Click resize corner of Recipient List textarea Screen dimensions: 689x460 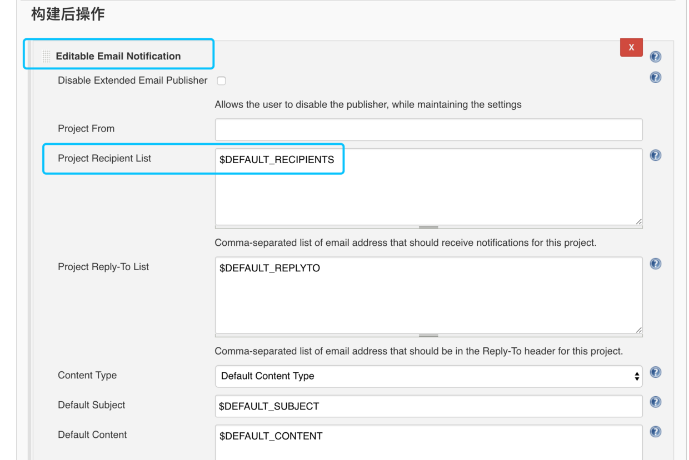[x=638, y=221]
